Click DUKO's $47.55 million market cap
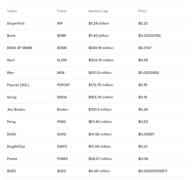This screenshot has width=193, height=180. point(100,134)
